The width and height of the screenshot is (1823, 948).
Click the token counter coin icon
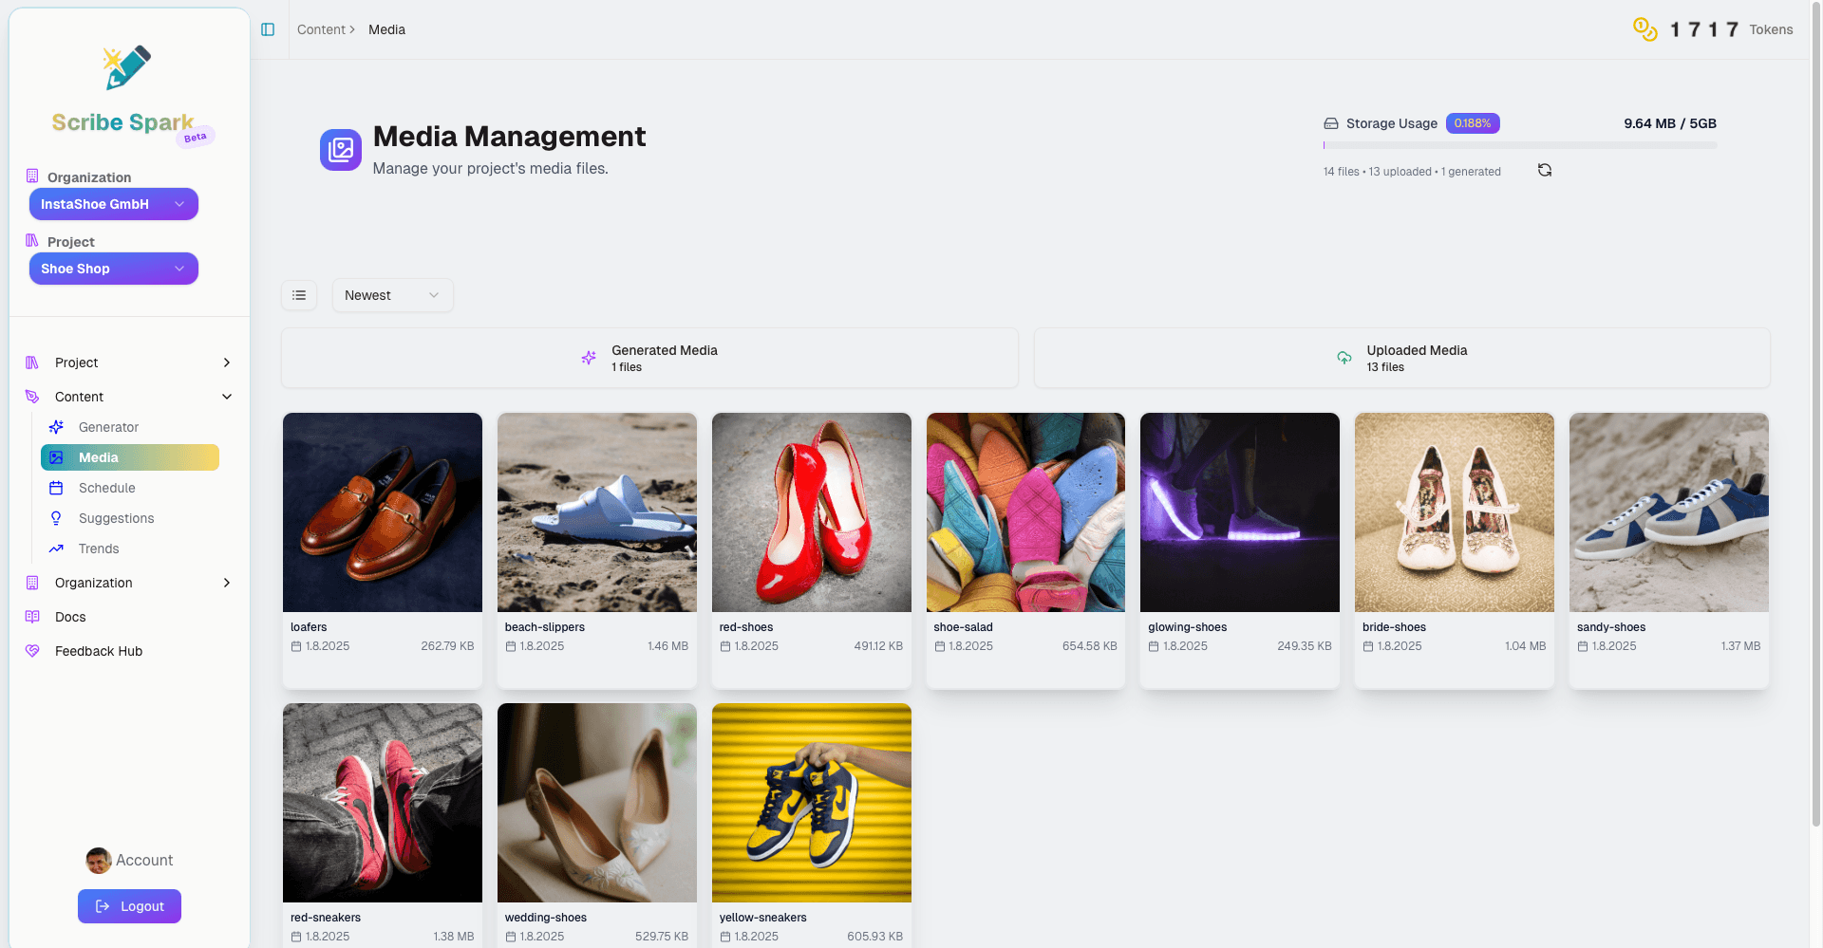pos(1645,29)
